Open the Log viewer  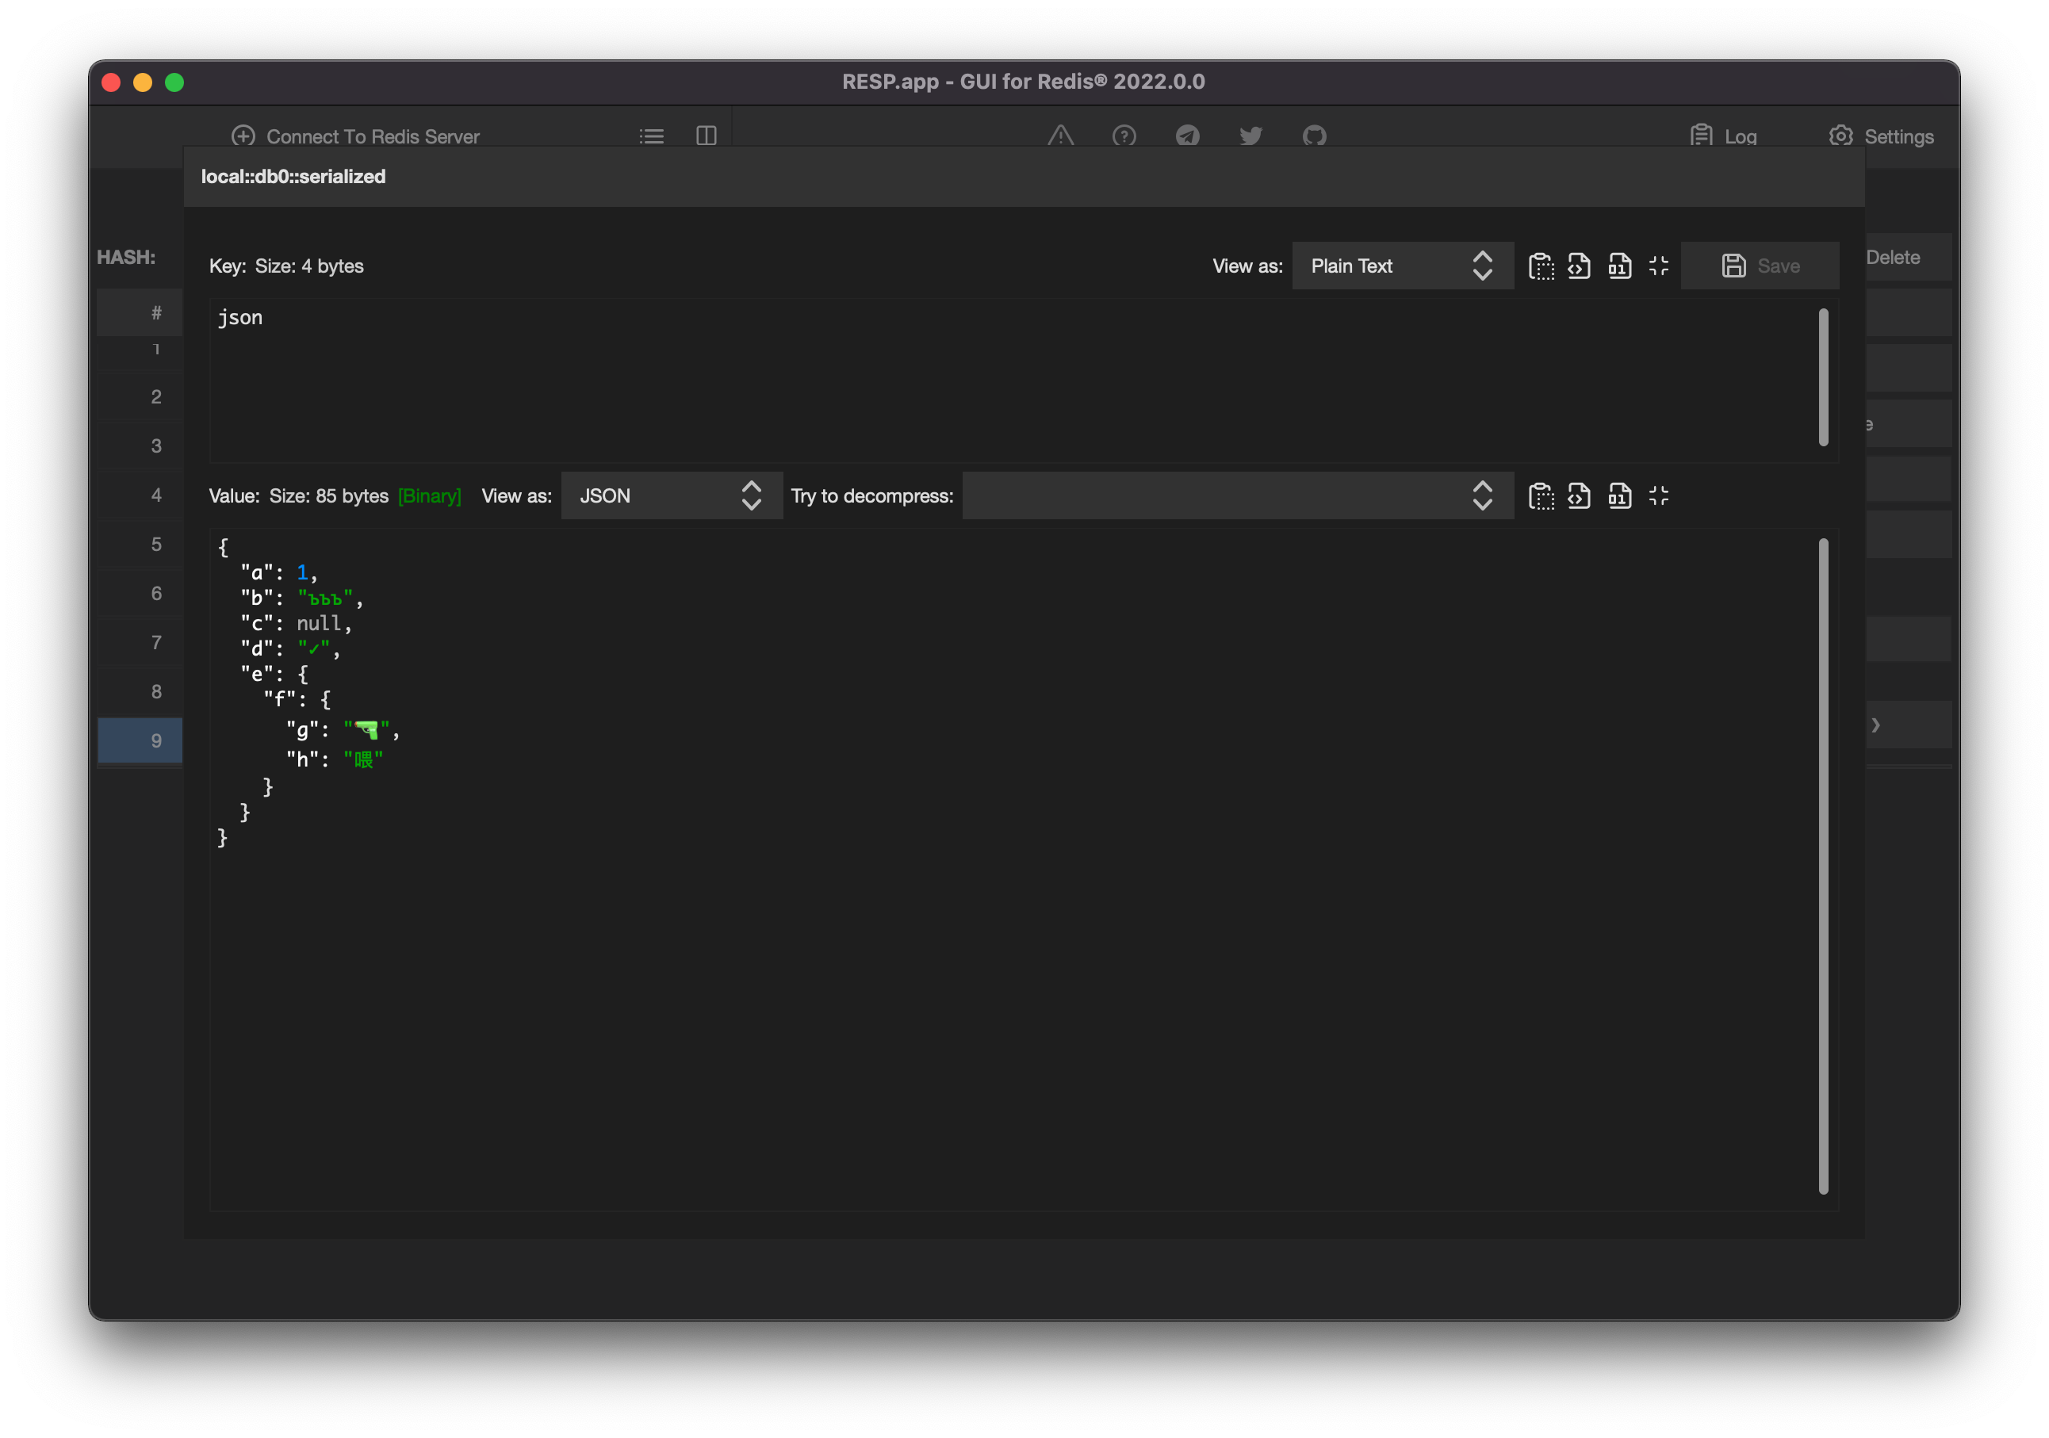[x=1722, y=136]
